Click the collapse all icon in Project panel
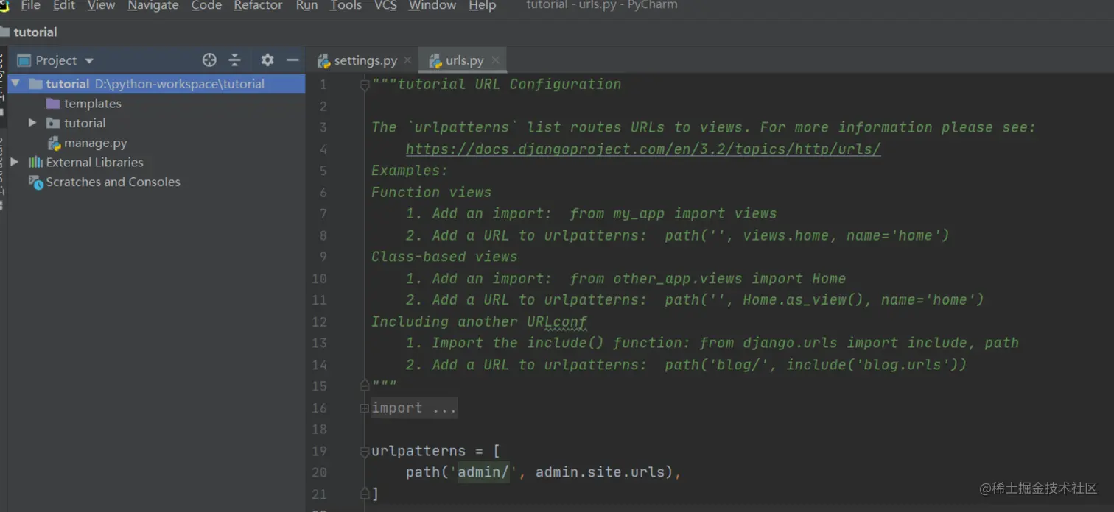This screenshot has width=1114, height=512. (x=234, y=60)
